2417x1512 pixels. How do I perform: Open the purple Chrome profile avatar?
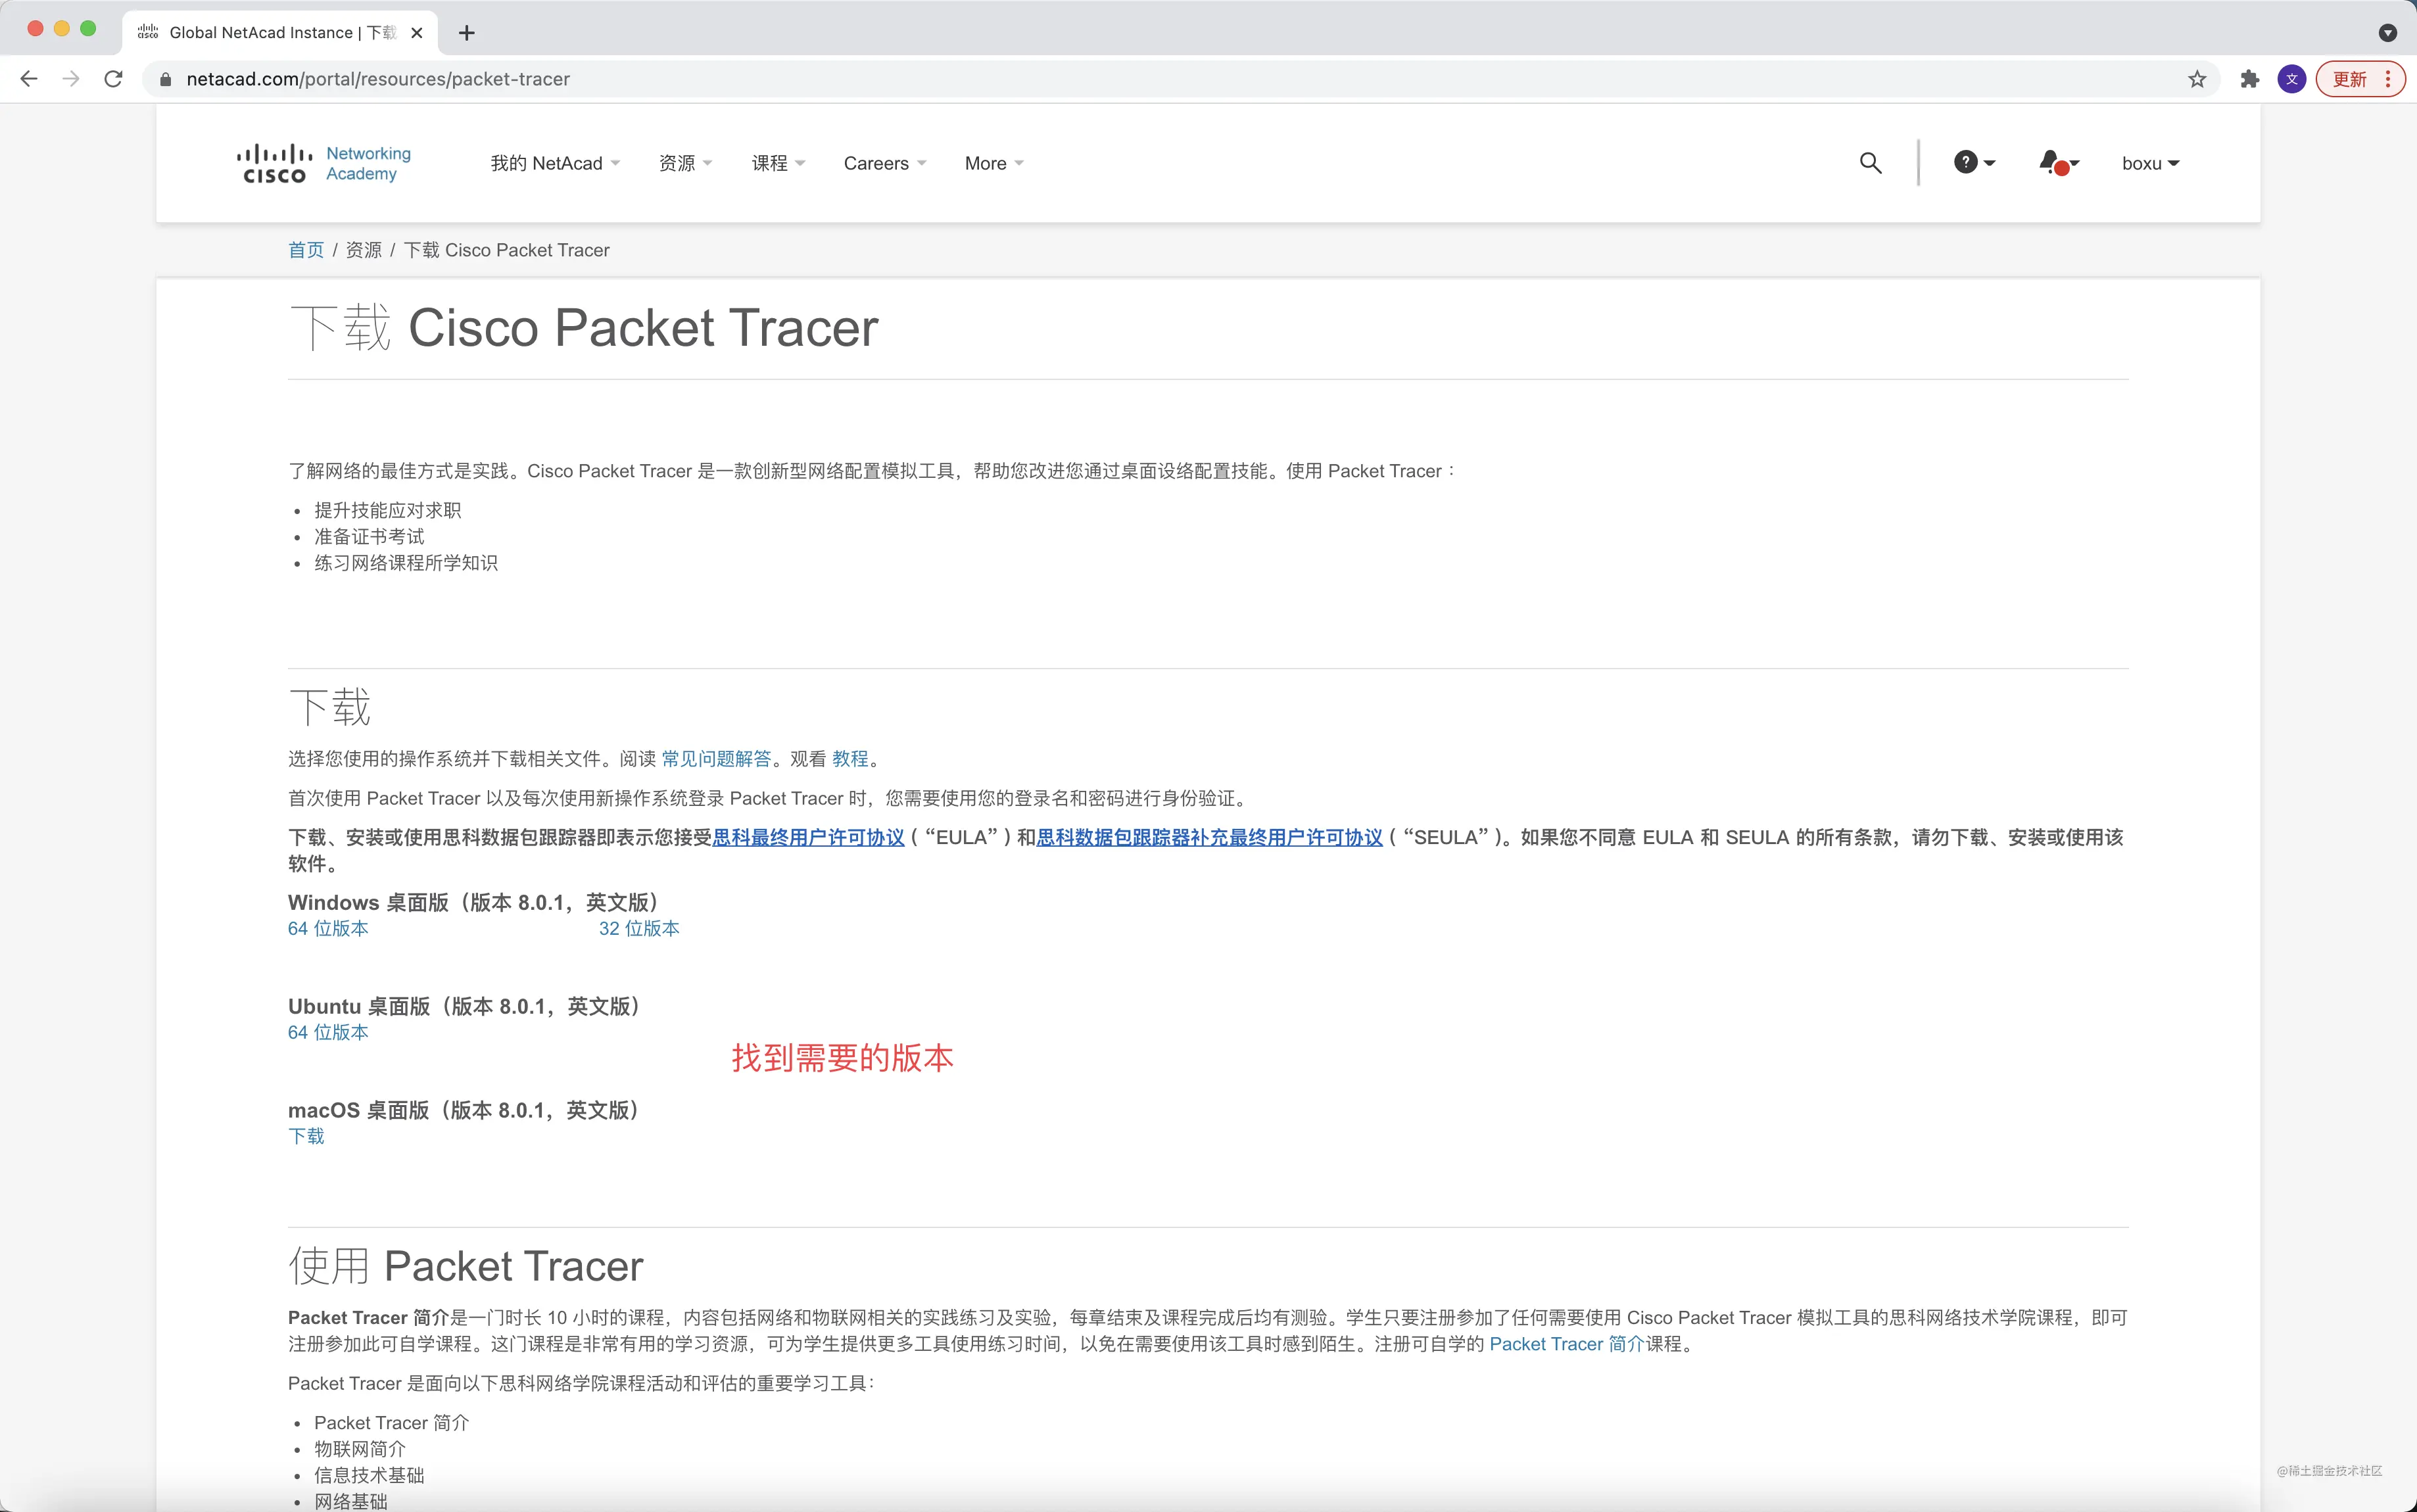coord(2292,79)
